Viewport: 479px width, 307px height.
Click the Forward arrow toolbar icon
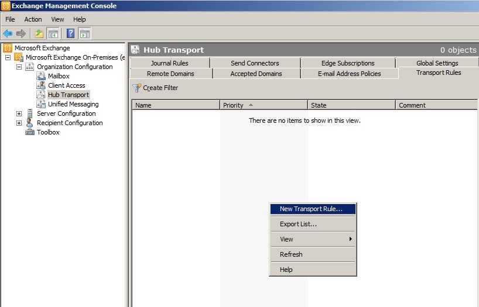[x=20, y=33]
